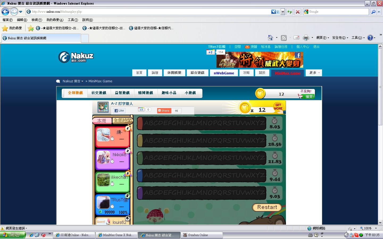
Task: Click the 購買! shopping cart button
Action: [x=306, y=96]
